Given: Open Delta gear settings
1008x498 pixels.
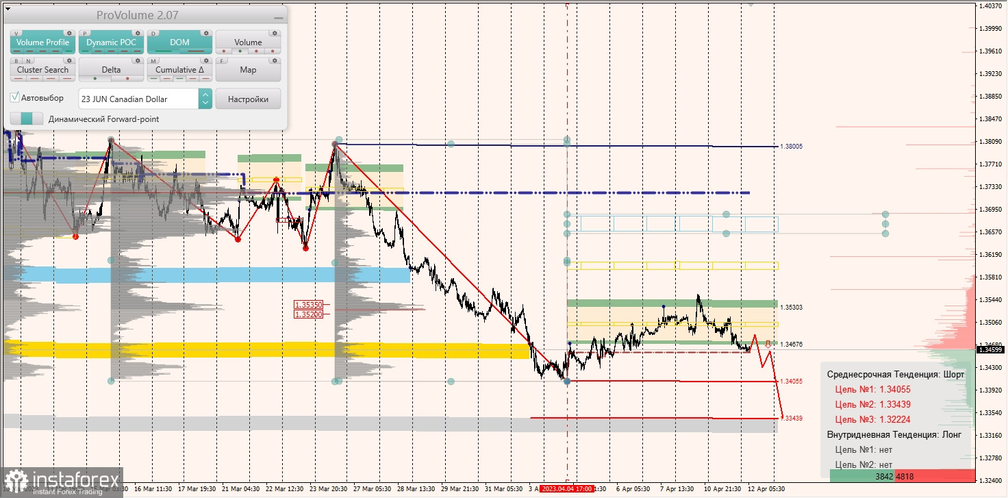Looking at the screenshot, I should [x=138, y=60].
